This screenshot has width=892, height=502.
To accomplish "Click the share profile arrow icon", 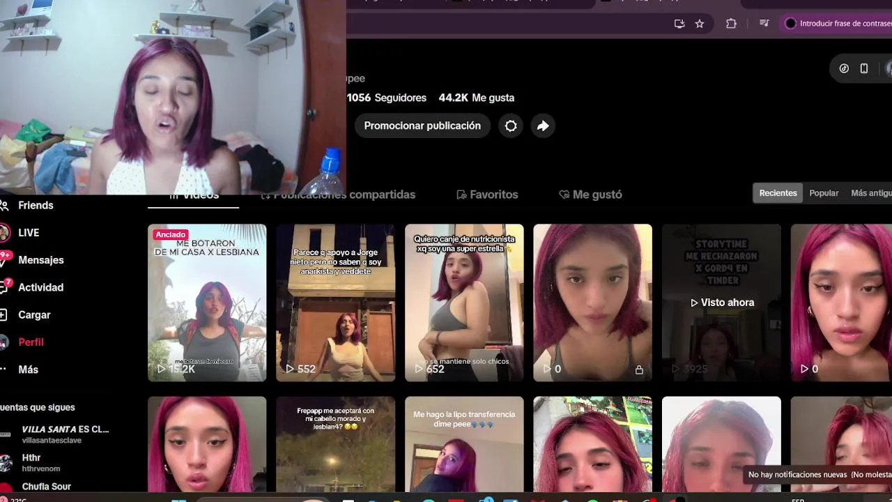I will [543, 125].
